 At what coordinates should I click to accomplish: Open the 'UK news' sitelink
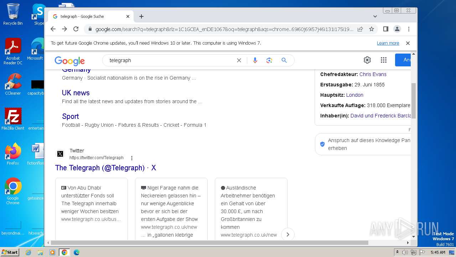tap(76, 93)
